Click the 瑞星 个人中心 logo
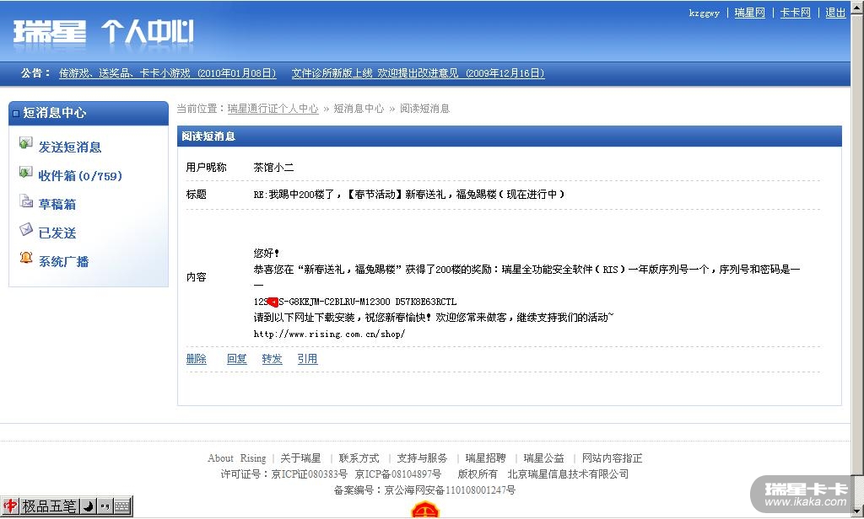The height and width of the screenshot is (519, 864). click(103, 32)
